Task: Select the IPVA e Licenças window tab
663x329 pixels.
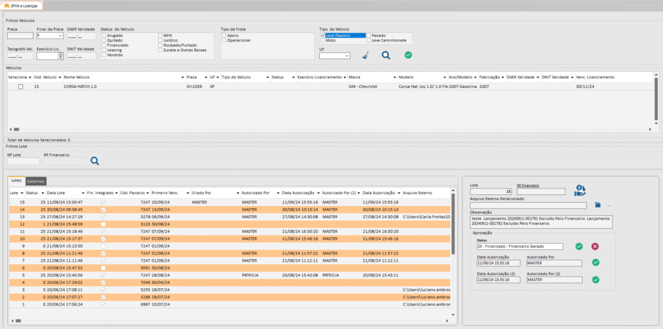Action: click(x=21, y=6)
